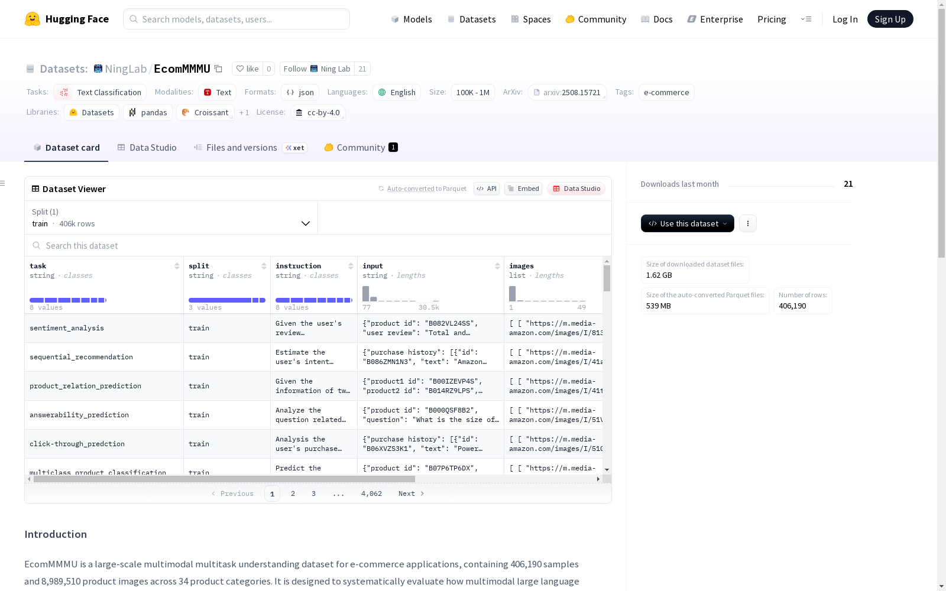946x591 pixels.
Task: Copy dataset name with the copy icon
Action: (x=218, y=69)
